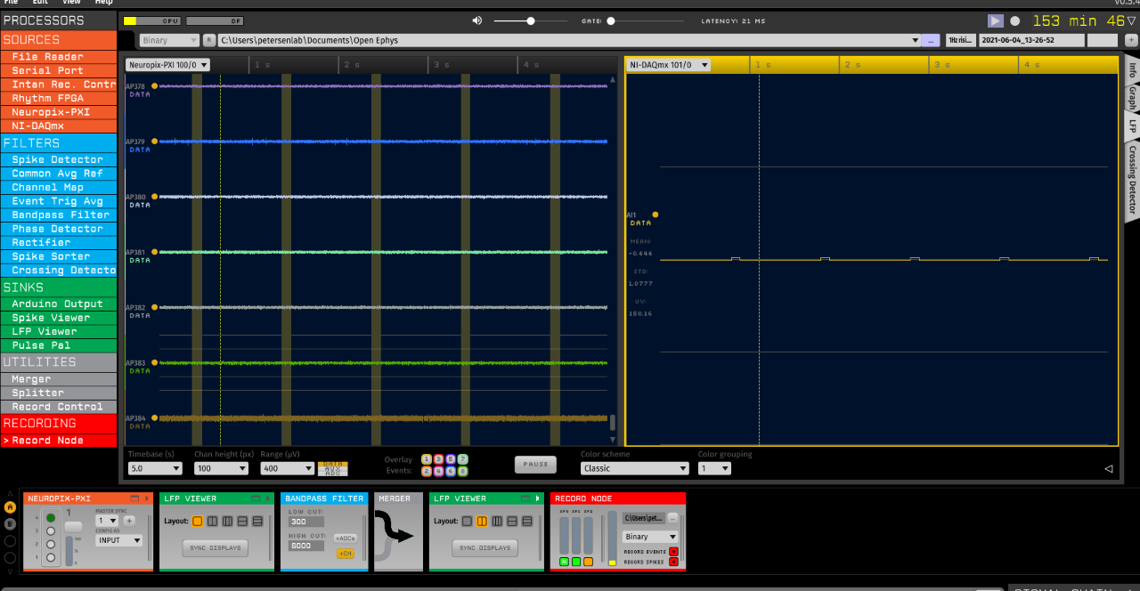Click the DATA/AUX/ADC range type selector
The image size is (1140, 591).
coord(332,468)
